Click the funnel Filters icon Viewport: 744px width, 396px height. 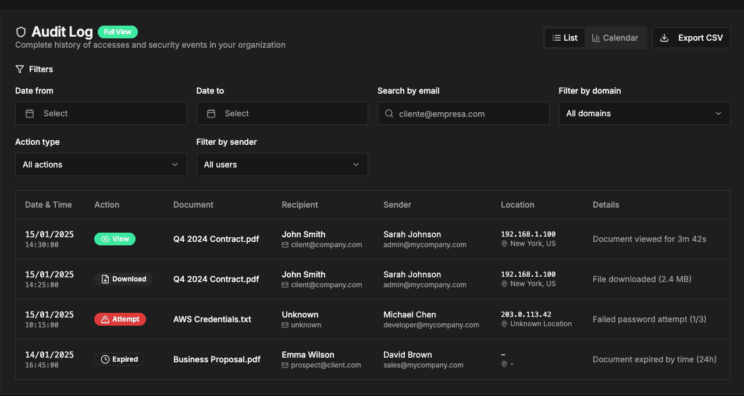click(20, 69)
